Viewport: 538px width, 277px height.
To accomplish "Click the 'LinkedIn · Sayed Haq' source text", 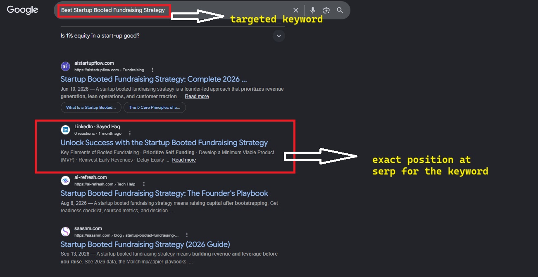I will (x=97, y=127).
